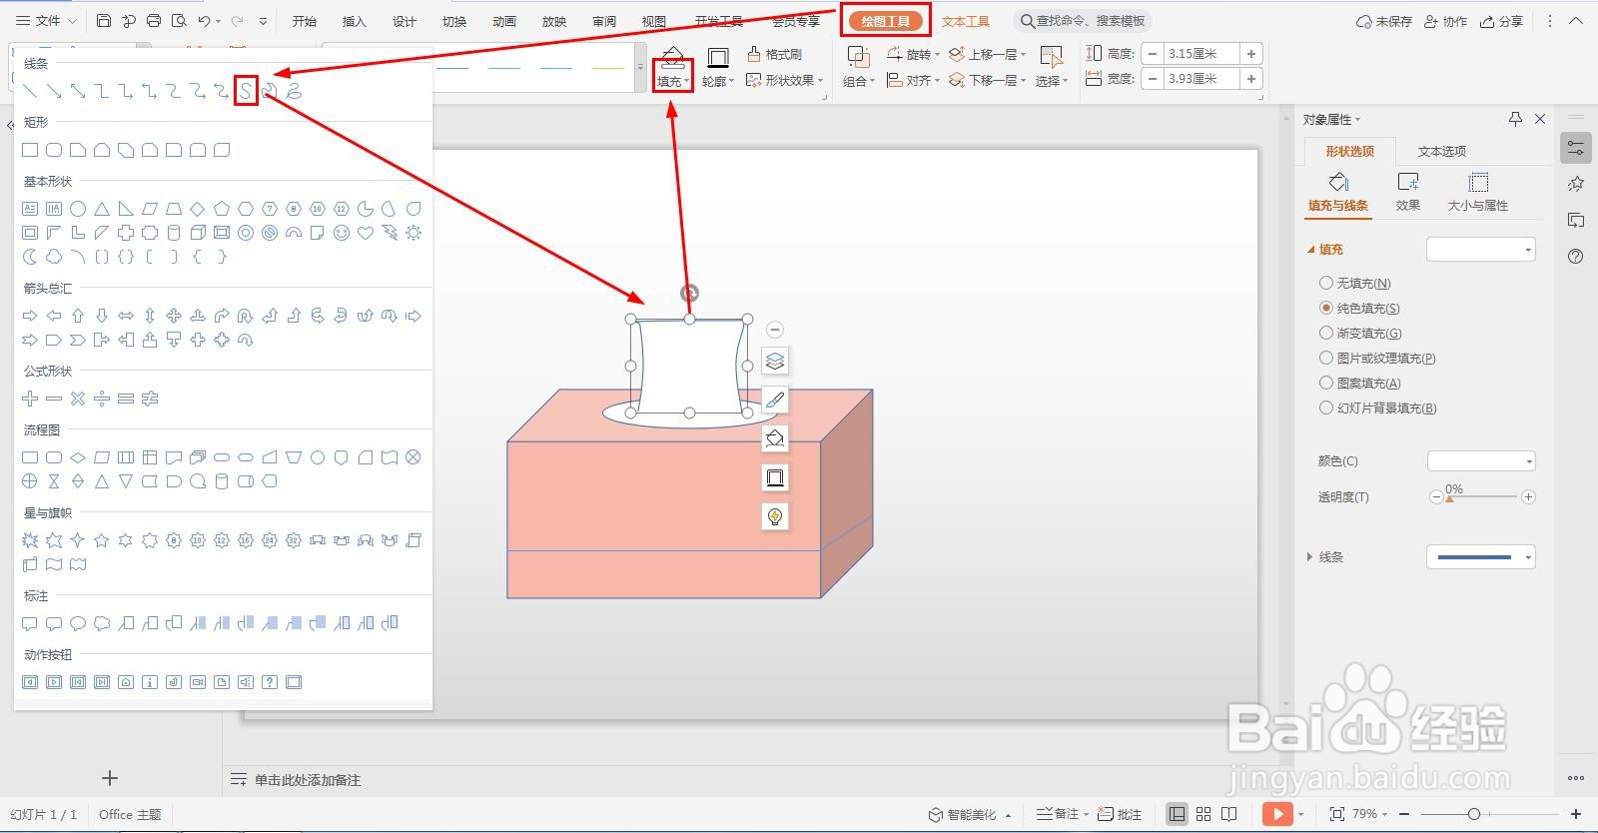Switch to 文本工具 tab
1598x833 pixels.
pyautogui.click(x=966, y=21)
